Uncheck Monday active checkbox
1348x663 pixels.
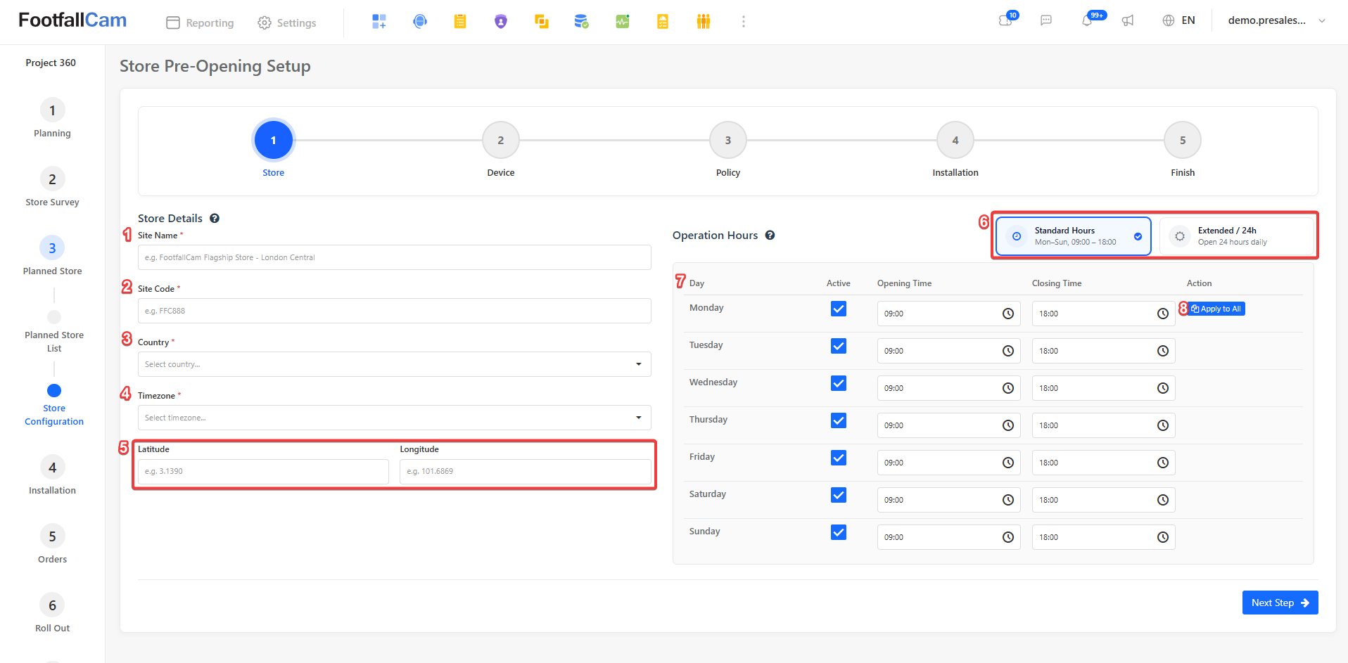tap(839, 309)
